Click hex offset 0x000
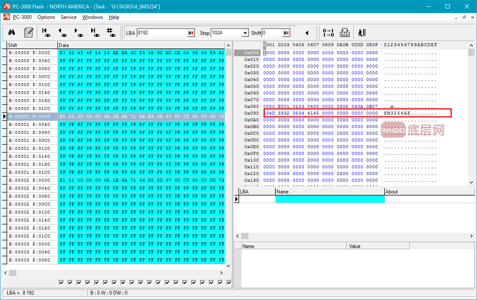Image resolution: width=477 pixels, height=300 pixels. coord(252,52)
